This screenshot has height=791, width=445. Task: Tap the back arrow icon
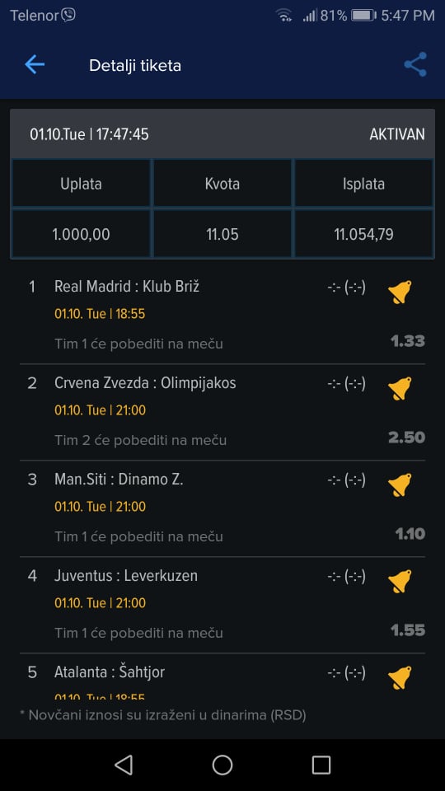coord(35,65)
